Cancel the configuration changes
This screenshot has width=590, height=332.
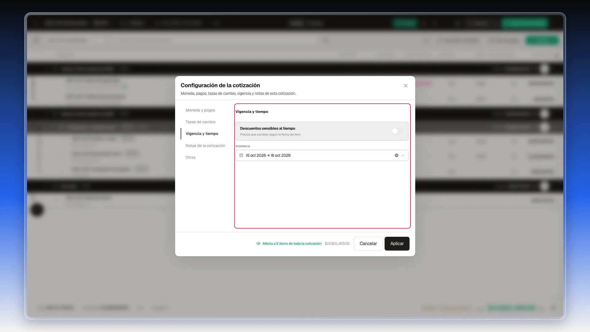coord(368,243)
